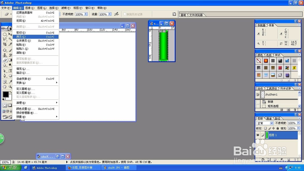The width and height of the screenshot is (304, 171).
Task: Switch to the 颜色 tab
Action: (x=260, y=55)
